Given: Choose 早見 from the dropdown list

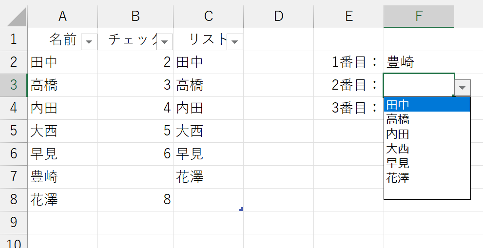Looking at the screenshot, I should pyautogui.click(x=426, y=163).
